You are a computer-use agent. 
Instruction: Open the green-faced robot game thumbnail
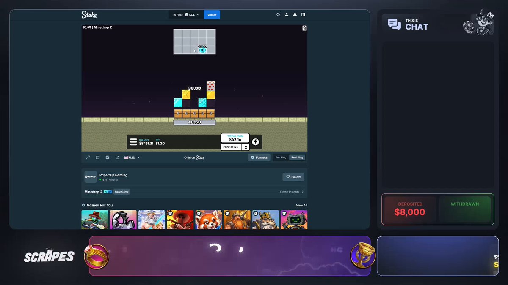click(294, 220)
